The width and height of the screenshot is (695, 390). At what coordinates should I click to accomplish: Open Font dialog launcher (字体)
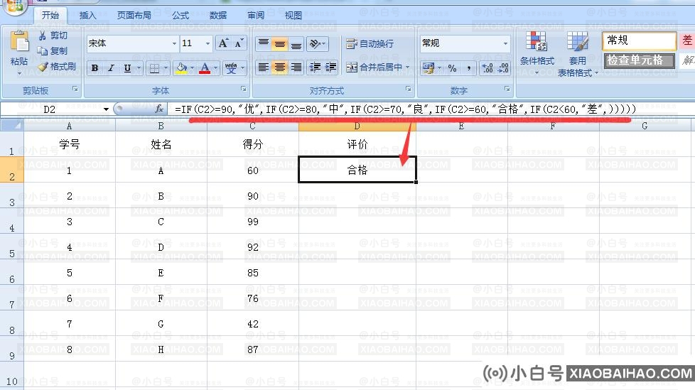pyautogui.click(x=243, y=89)
